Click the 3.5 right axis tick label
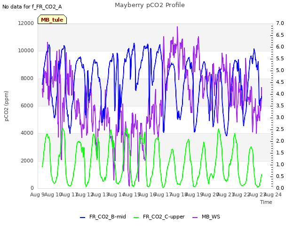301x226 pixels. pos(280,105)
